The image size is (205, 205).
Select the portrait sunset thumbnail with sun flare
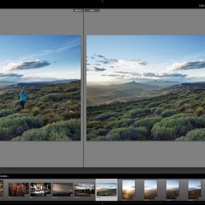coord(129,190)
